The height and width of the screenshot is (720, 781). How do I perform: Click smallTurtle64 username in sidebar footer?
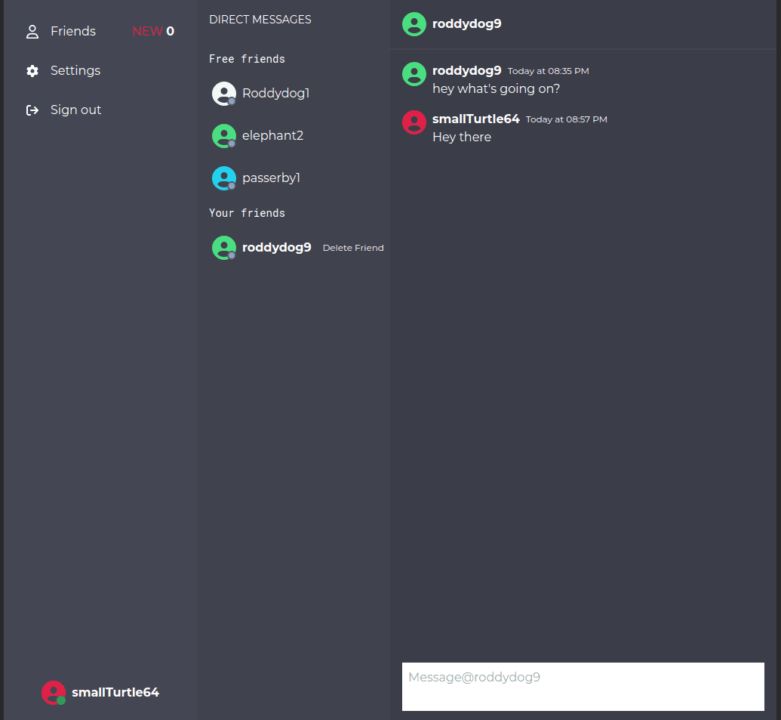click(115, 693)
